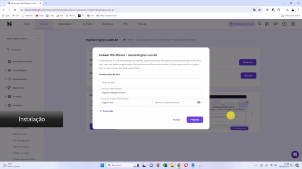302x169 pixels.
Task: Open the help question mark icon
Action: (284, 24)
